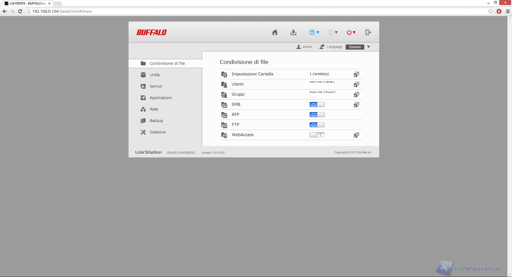Open Gruppi settings popup icon
This screenshot has height=277, width=512.
tap(356, 95)
